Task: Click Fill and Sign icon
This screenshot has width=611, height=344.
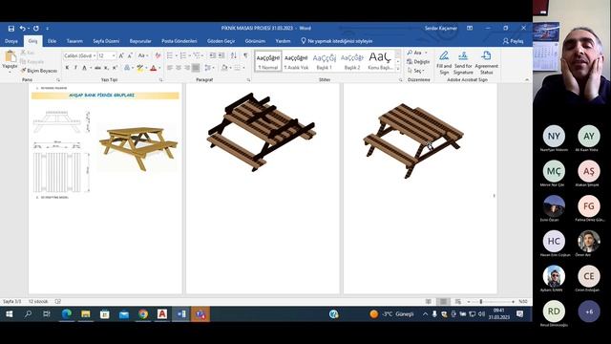Action: click(444, 62)
